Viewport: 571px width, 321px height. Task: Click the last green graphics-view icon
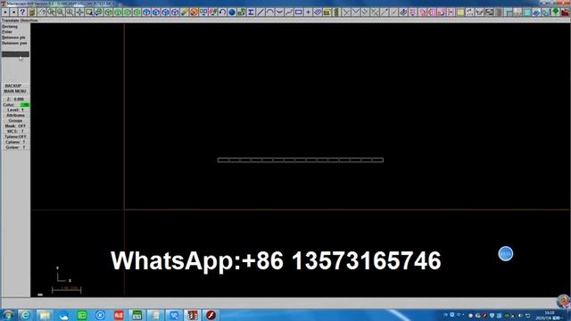click(137, 12)
